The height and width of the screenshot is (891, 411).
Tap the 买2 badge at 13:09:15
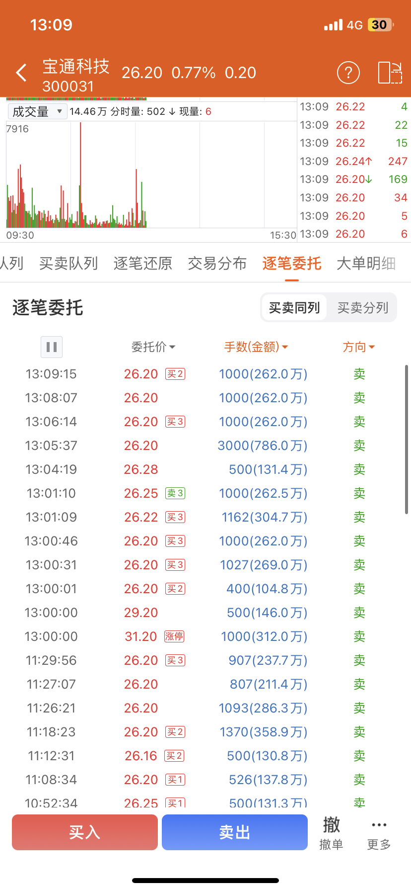point(175,374)
